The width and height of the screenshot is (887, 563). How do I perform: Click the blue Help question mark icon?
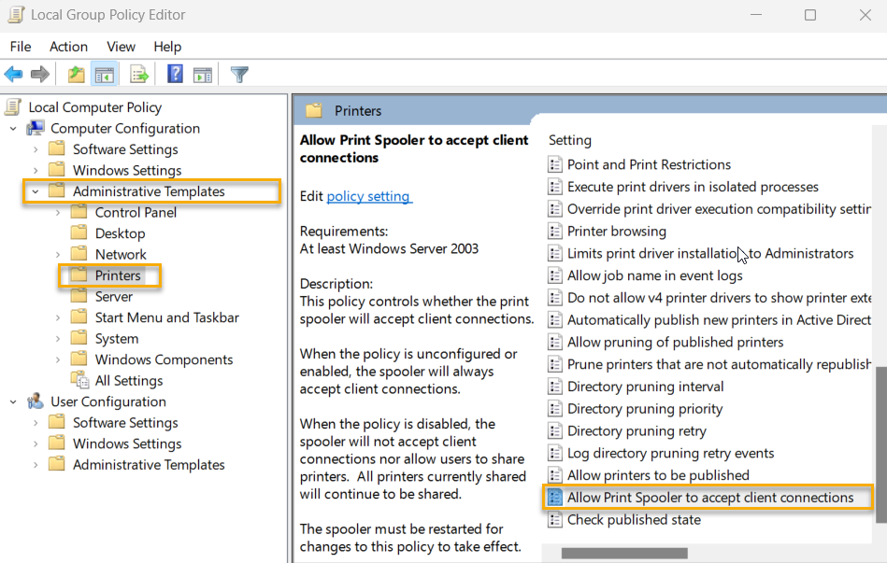pos(175,74)
